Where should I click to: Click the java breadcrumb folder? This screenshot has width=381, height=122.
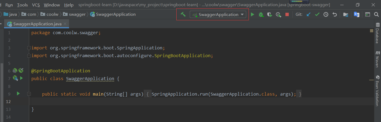[10, 14]
